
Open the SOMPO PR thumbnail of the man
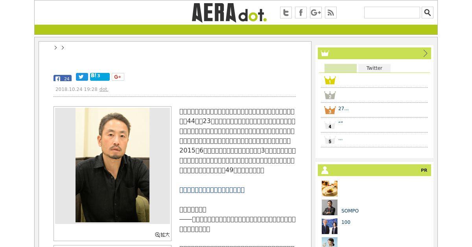tap(330, 207)
